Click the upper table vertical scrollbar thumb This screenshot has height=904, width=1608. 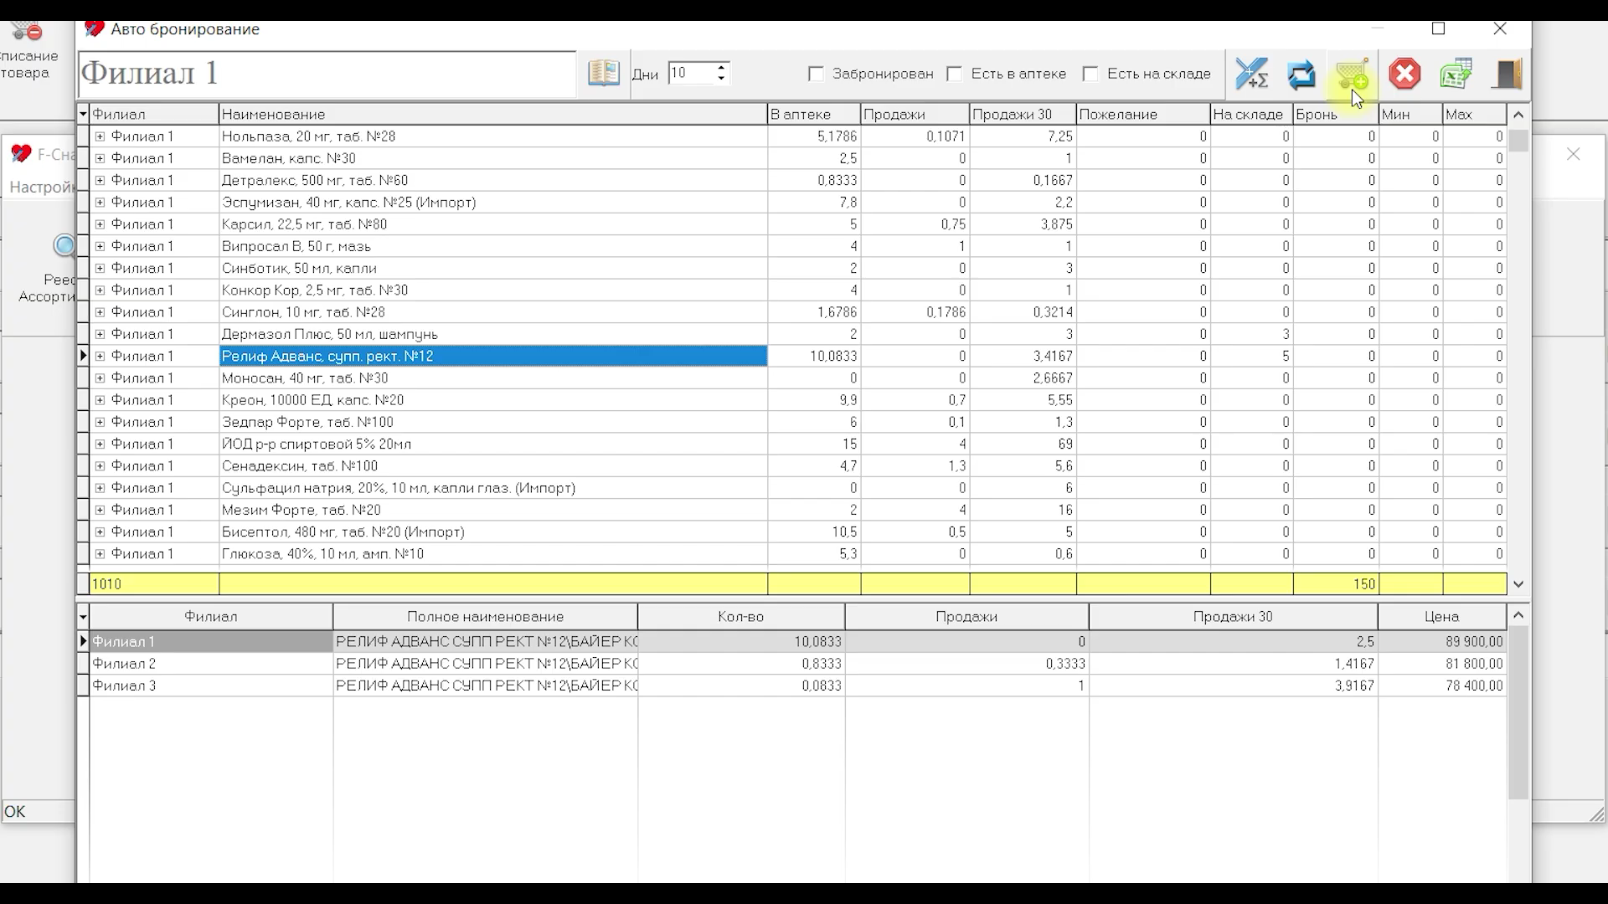[1518, 141]
